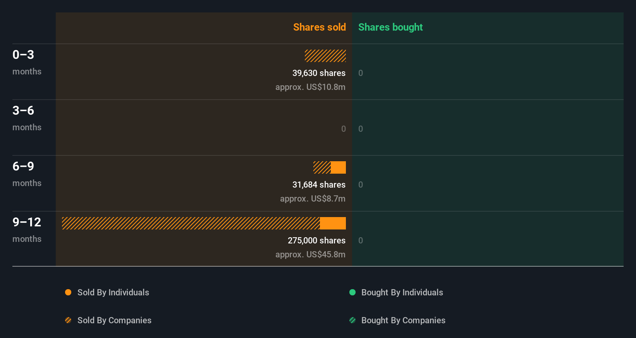Click the Shares bought column header
Screen dimensions: 636x338
390,27
